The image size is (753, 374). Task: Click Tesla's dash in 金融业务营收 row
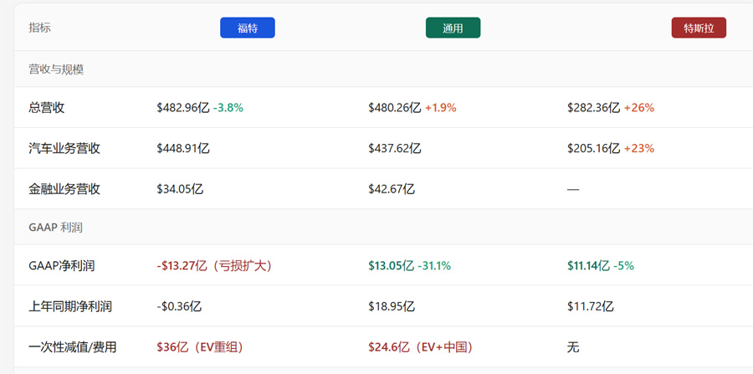click(x=573, y=190)
